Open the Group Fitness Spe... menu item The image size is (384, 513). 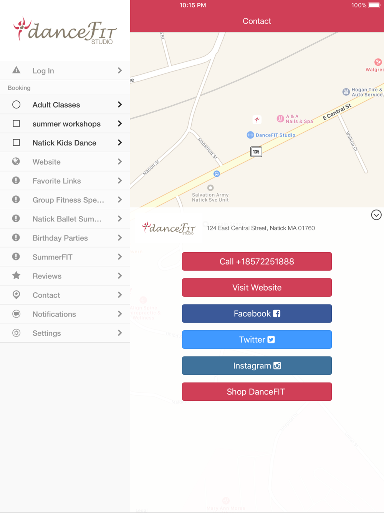(x=65, y=200)
